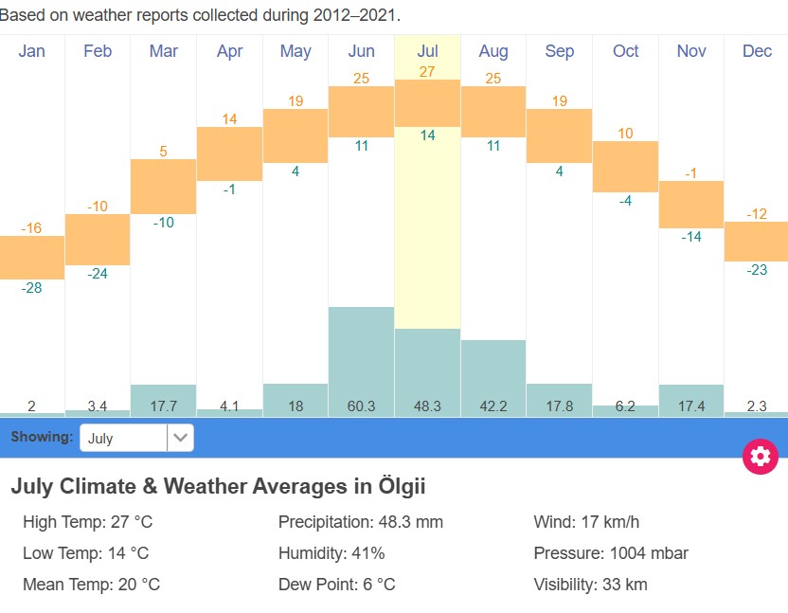Image resolution: width=788 pixels, height=613 pixels.
Task: Click the highlighted July column
Action: [x=427, y=237]
